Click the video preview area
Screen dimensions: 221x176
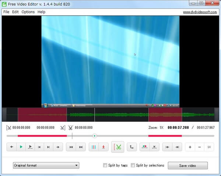pos(110,61)
